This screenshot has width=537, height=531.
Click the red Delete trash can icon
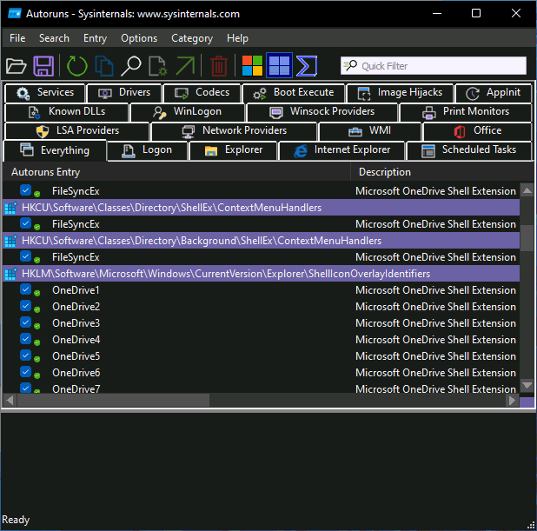click(219, 65)
